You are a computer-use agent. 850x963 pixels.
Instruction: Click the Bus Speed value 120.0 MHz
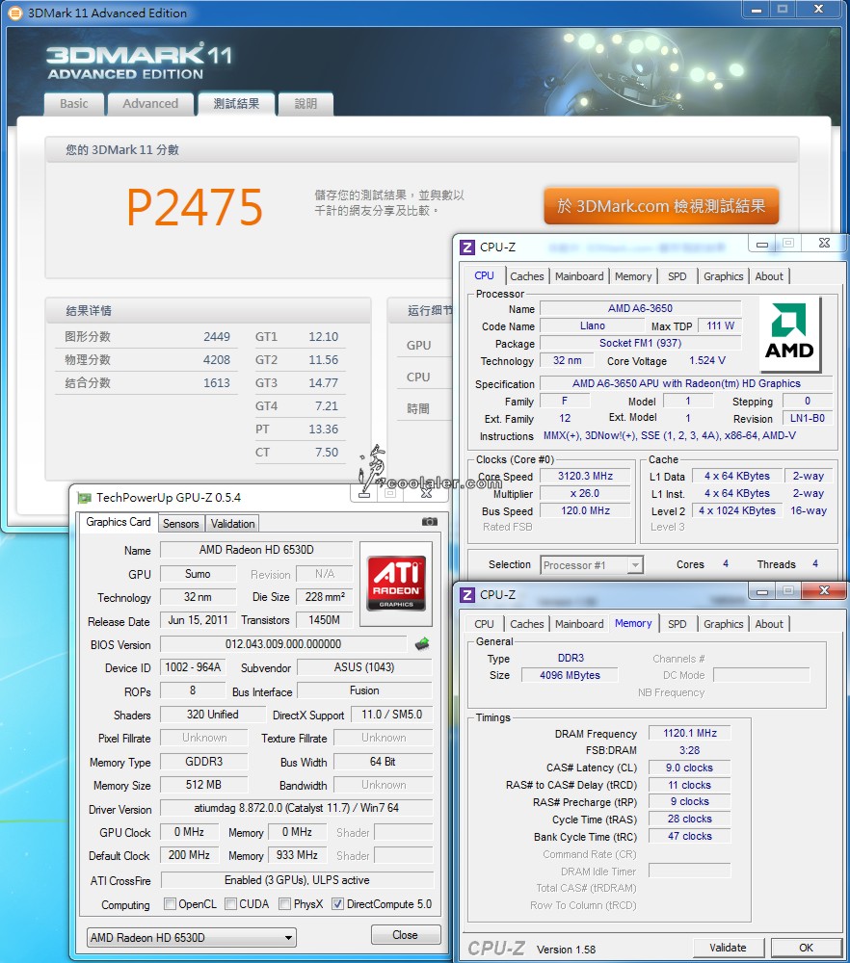585,510
